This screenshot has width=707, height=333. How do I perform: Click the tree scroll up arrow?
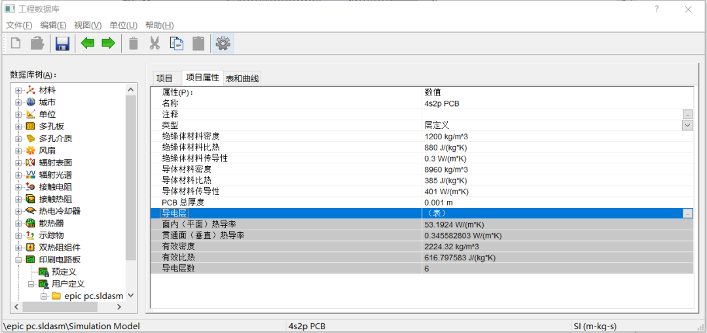tap(131, 90)
